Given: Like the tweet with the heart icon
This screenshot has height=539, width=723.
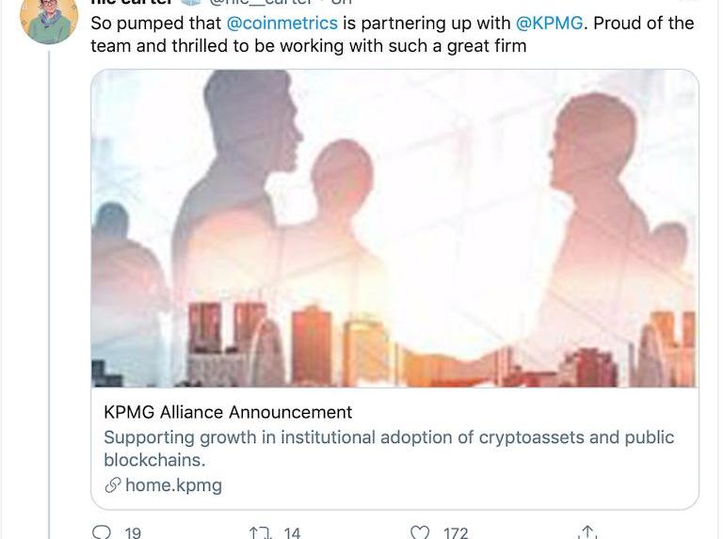Looking at the screenshot, I should (419, 532).
